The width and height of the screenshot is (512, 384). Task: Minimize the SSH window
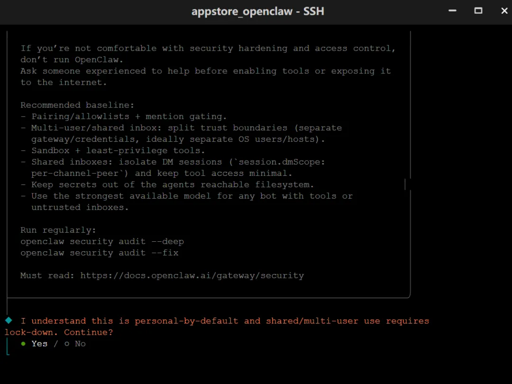(452, 11)
